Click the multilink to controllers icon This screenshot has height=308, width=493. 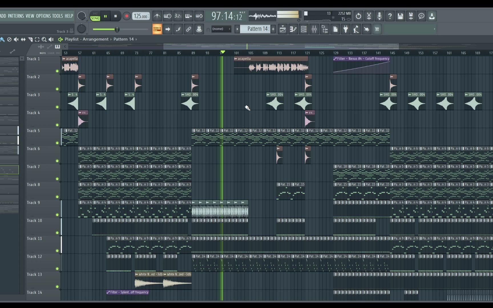tap(189, 29)
